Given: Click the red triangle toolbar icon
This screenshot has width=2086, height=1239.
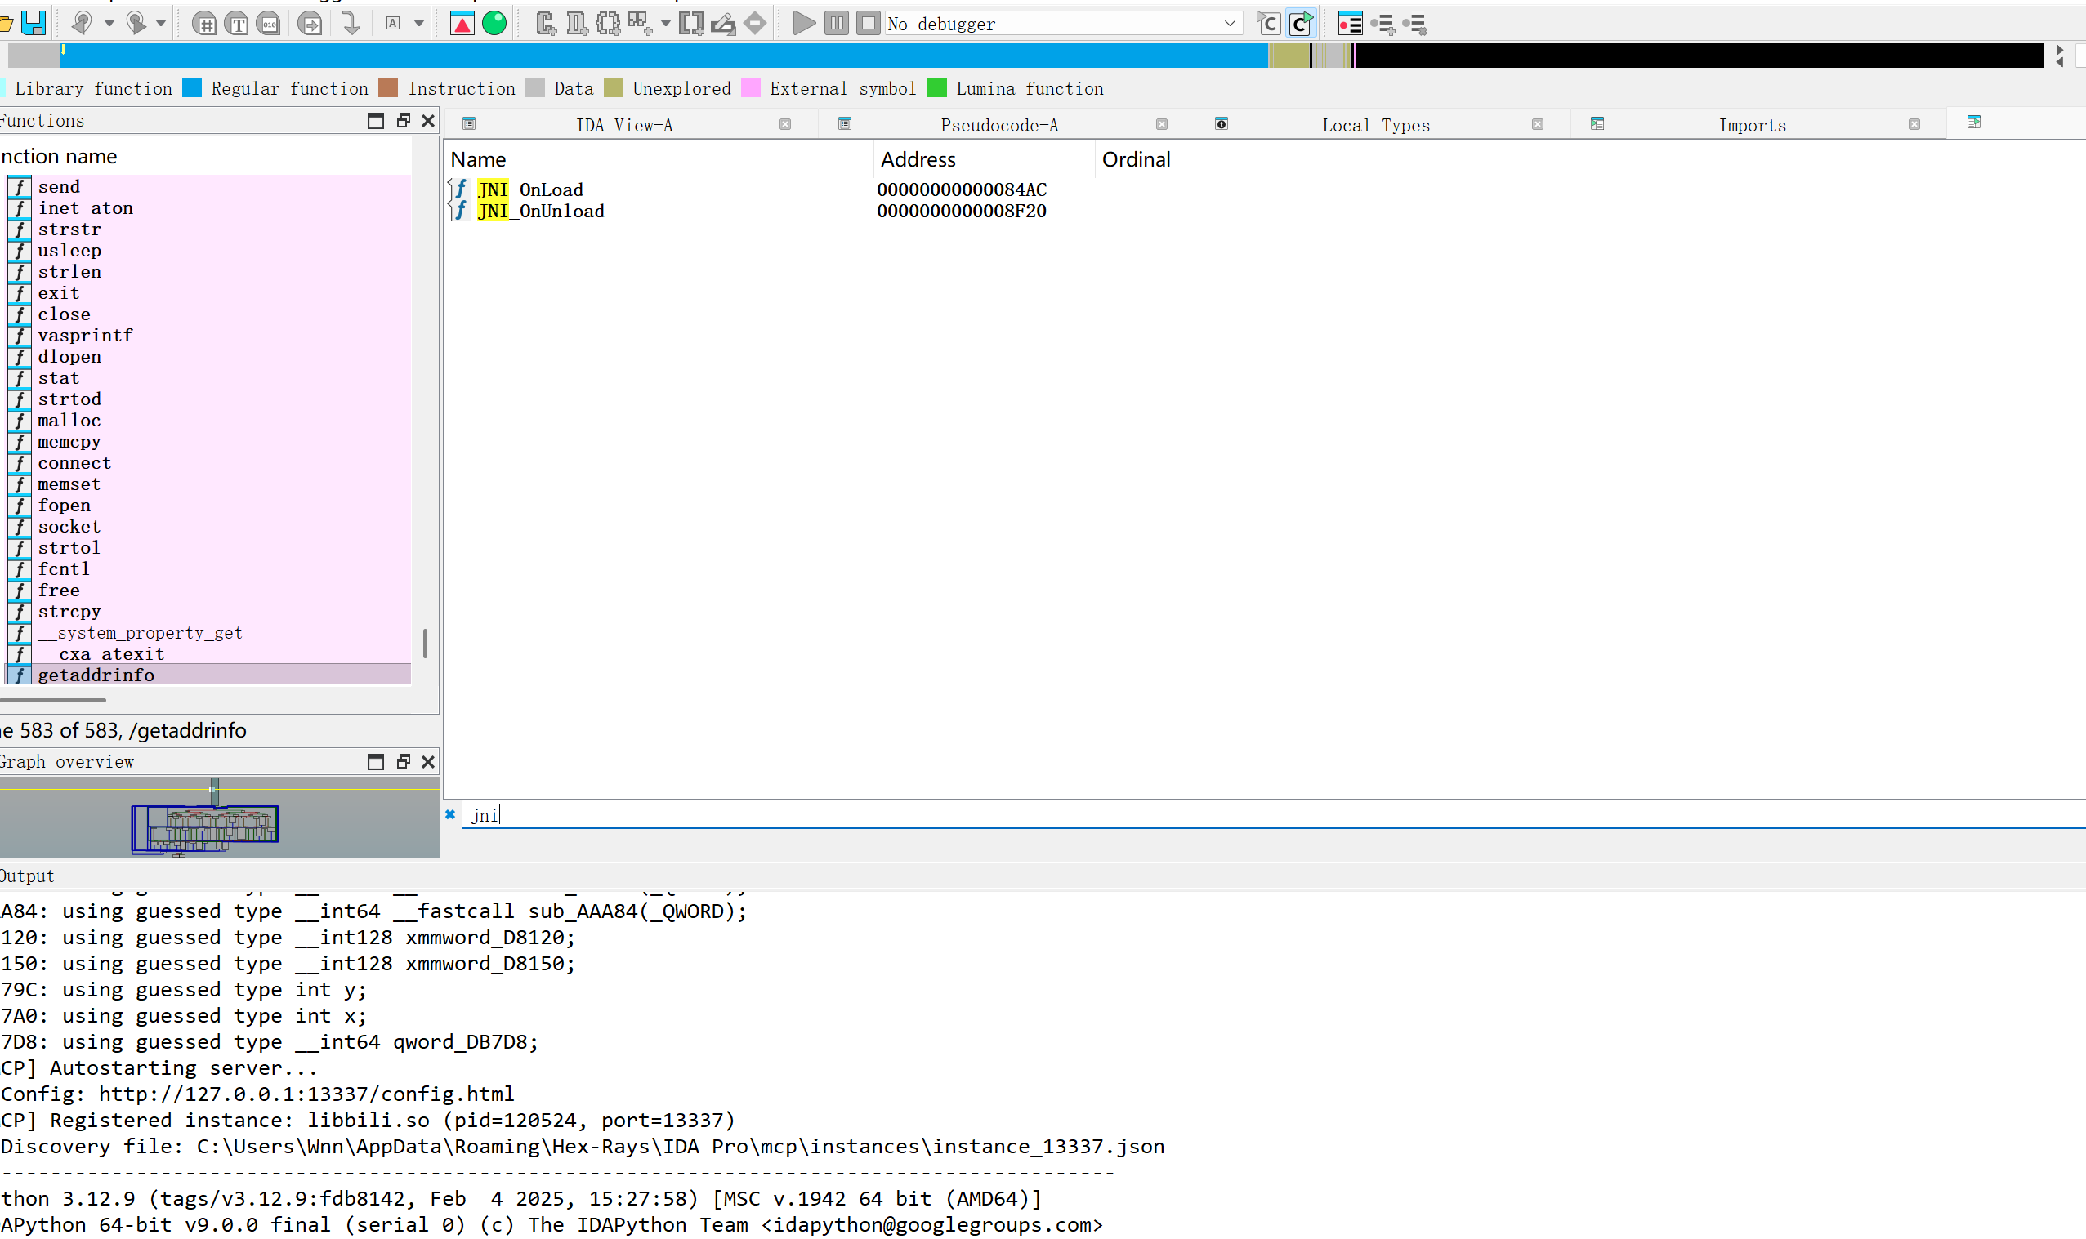Looking at the screenshot, I should 462,24.
